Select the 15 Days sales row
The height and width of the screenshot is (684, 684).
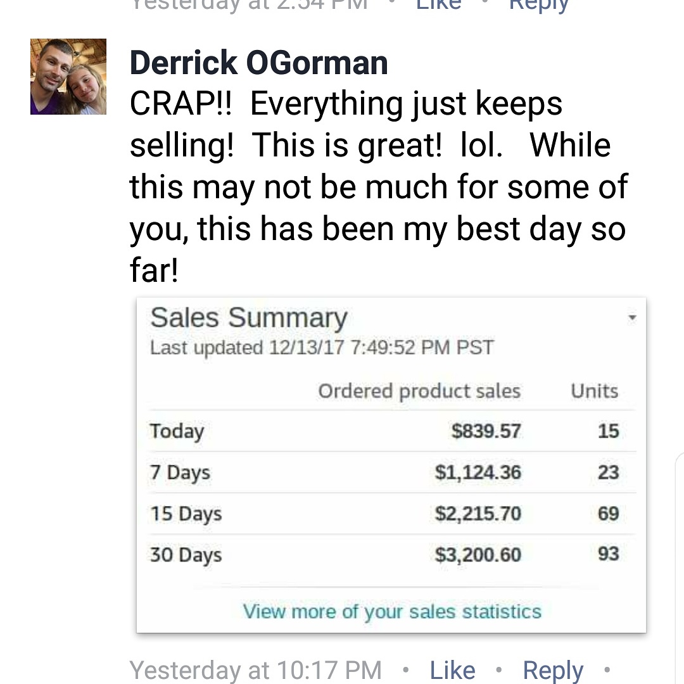(392, 514)
